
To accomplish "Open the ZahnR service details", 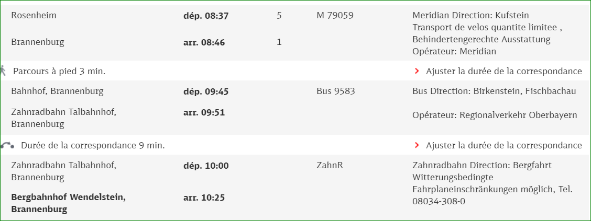I will point(330,165).
